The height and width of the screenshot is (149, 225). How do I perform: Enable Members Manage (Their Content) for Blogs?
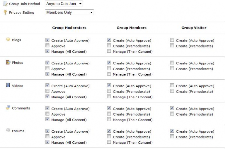(109, 51)
